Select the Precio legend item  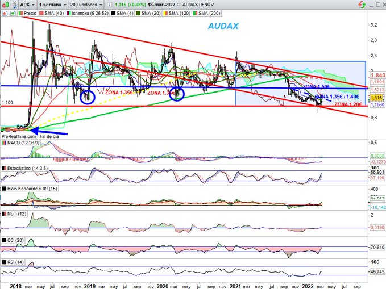click(x=27, y=13)
